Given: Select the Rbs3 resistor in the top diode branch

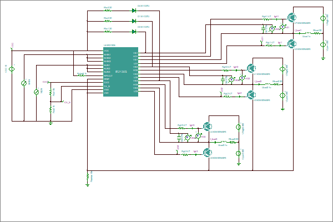Looking at the screenshot, I should (x=108, y=11).
